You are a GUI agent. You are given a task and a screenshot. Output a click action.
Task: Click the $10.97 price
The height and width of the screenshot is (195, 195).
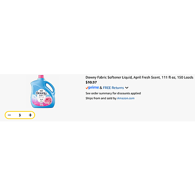91,82
